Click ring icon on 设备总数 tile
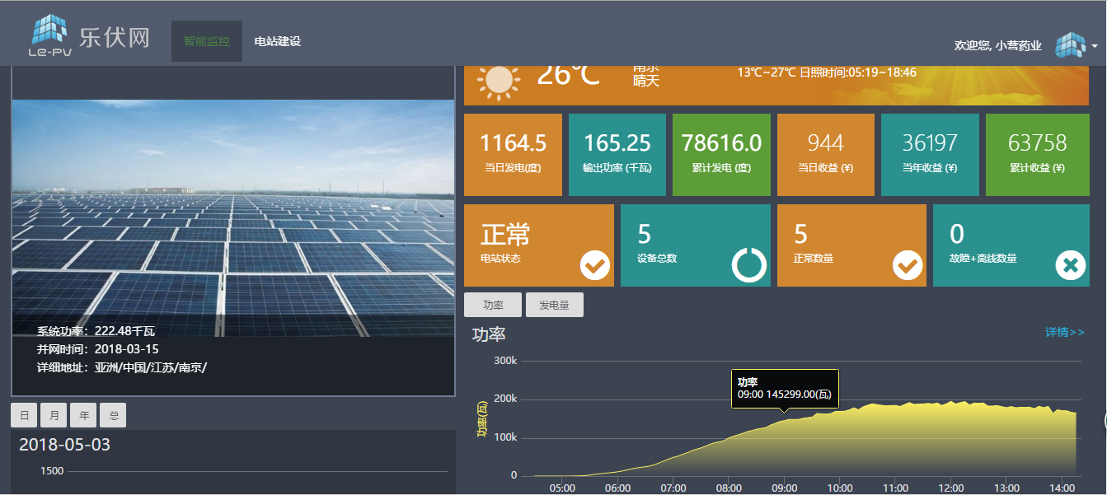 tap(748, 265)
